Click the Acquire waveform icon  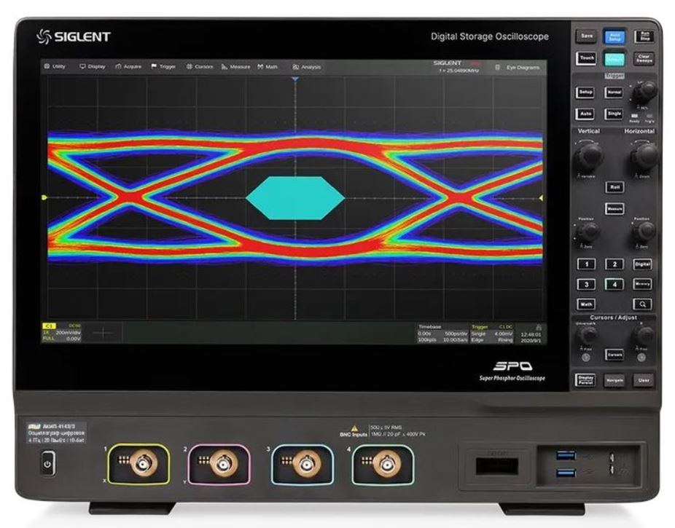tap(118, 67)
